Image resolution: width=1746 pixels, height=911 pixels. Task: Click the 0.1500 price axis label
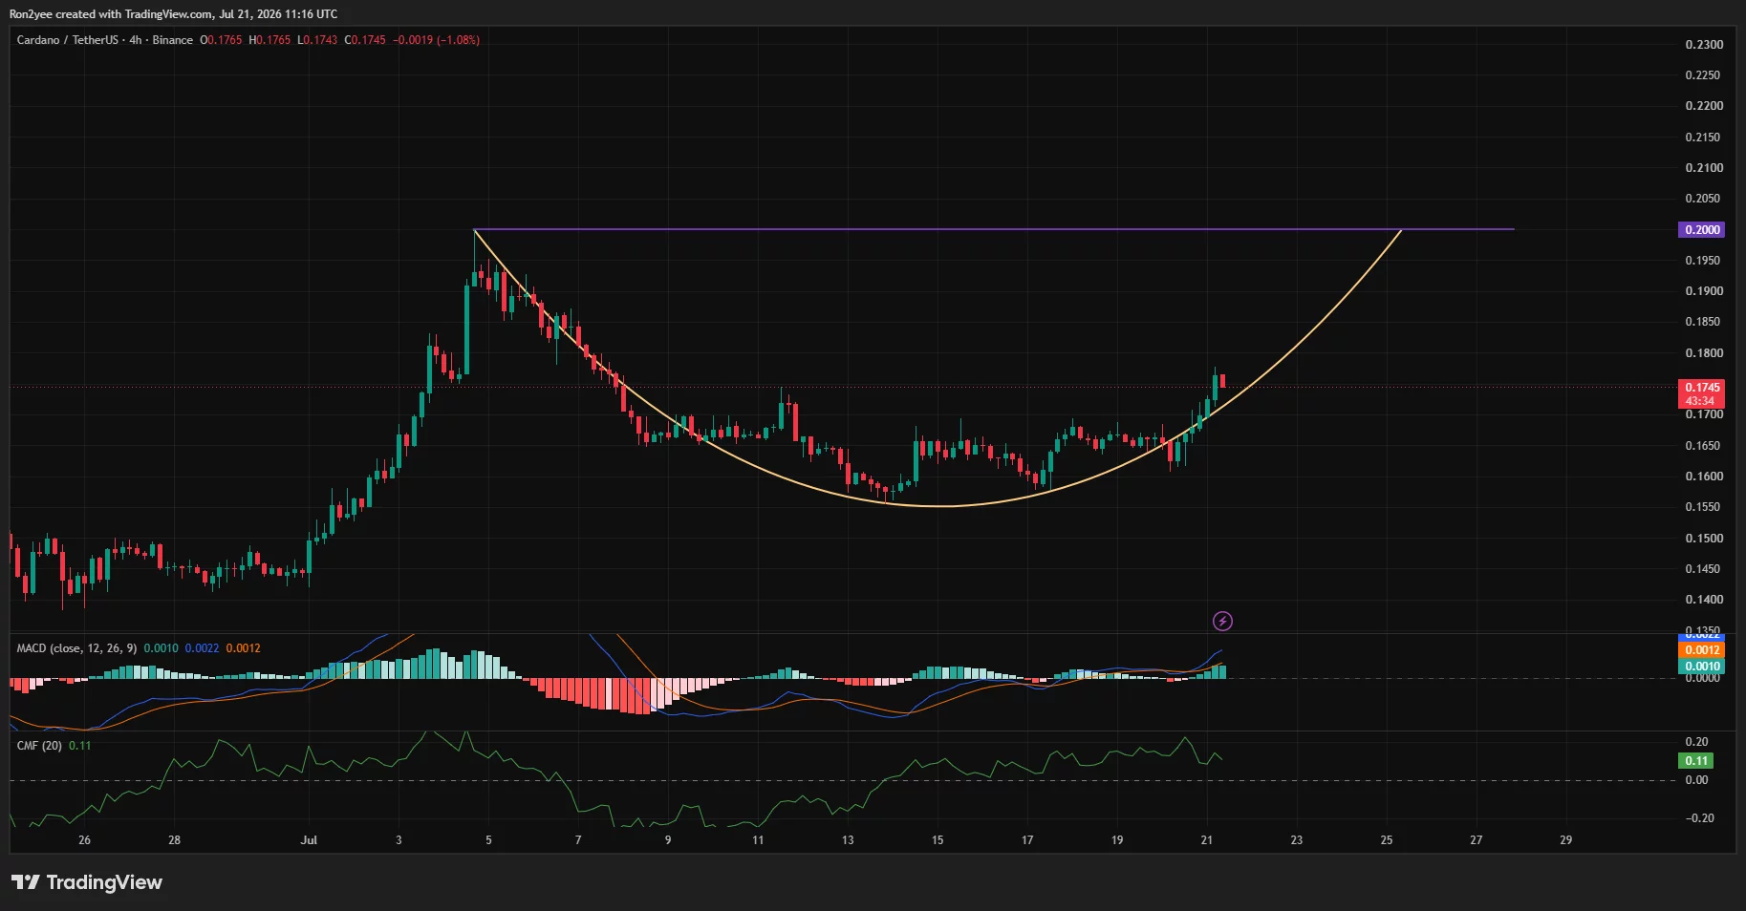tap(1704, 539)
